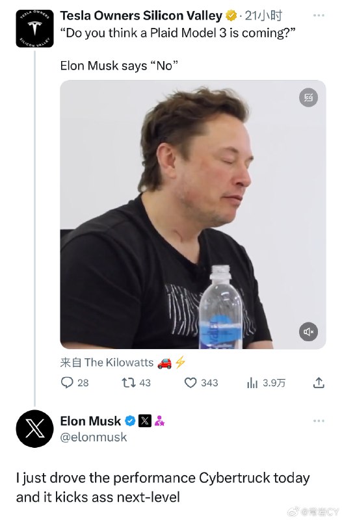This screenshot has height=520, width=342.
Task: Play the Elon Musk video thumbnail
Action: point(192,214)
